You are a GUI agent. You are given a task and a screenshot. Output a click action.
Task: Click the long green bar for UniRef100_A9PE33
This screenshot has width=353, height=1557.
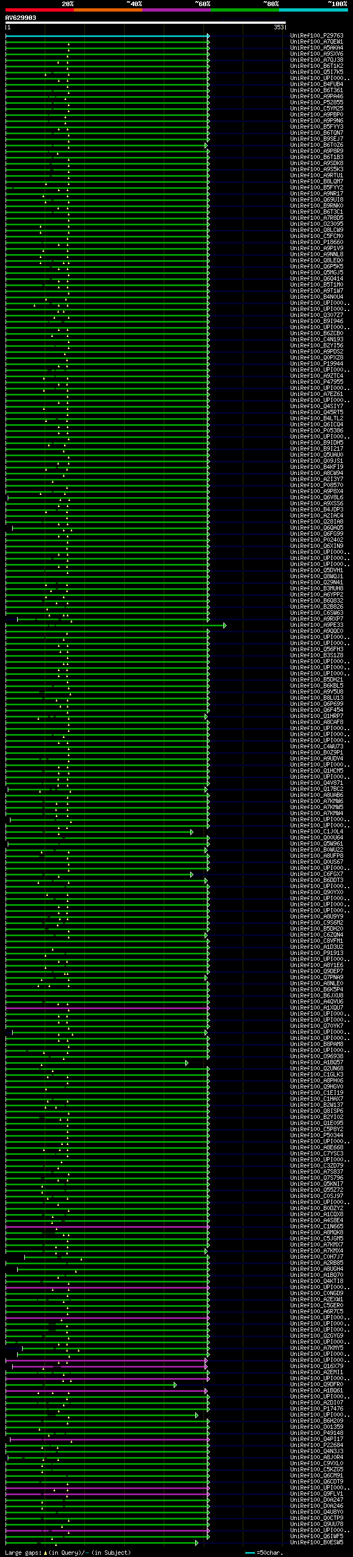click(x=115, y=626)
